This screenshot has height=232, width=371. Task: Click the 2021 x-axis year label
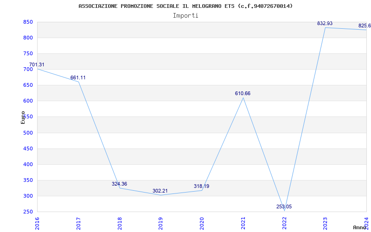tap(243, 224)
